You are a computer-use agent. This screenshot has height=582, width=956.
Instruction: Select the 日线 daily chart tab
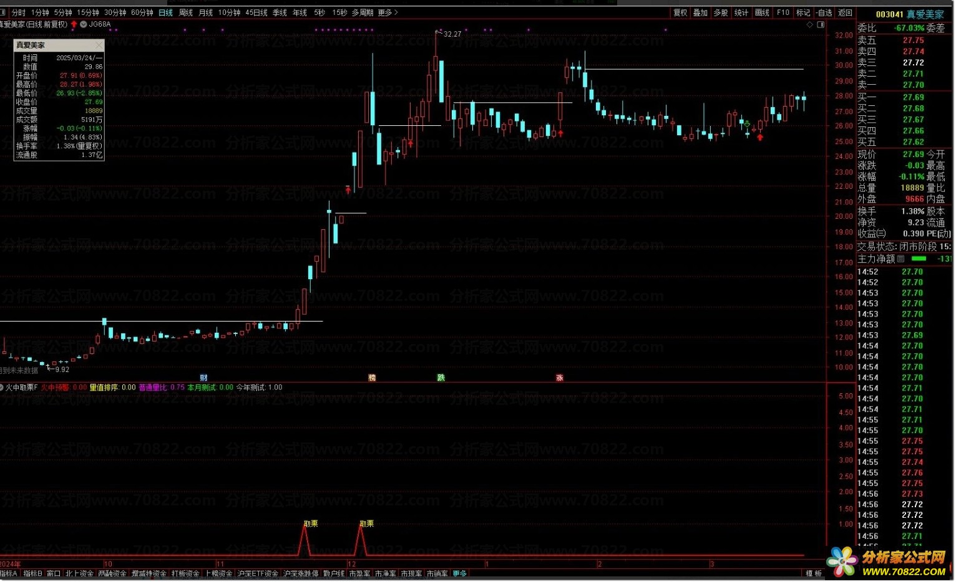pos(165,12)
